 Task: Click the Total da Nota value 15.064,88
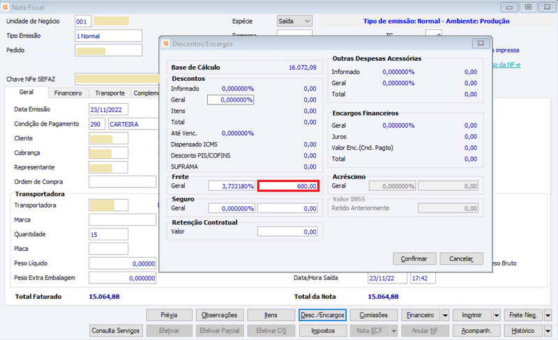tap(383, 297)
